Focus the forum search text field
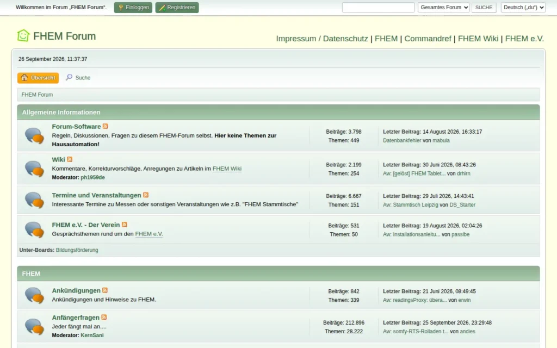The height and width of the screenshot is (348, 557). (x=379, y=8)
